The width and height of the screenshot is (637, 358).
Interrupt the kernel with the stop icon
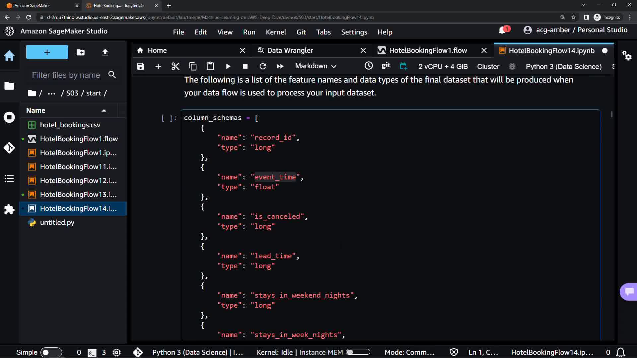click(x=245, y=66)
